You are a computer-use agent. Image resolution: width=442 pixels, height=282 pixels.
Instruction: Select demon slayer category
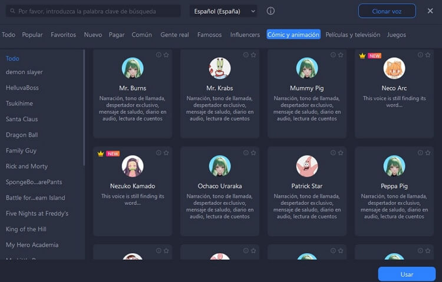24,72
